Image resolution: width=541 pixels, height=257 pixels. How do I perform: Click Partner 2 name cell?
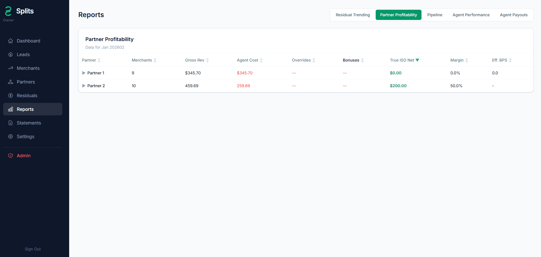click(96, 86)
